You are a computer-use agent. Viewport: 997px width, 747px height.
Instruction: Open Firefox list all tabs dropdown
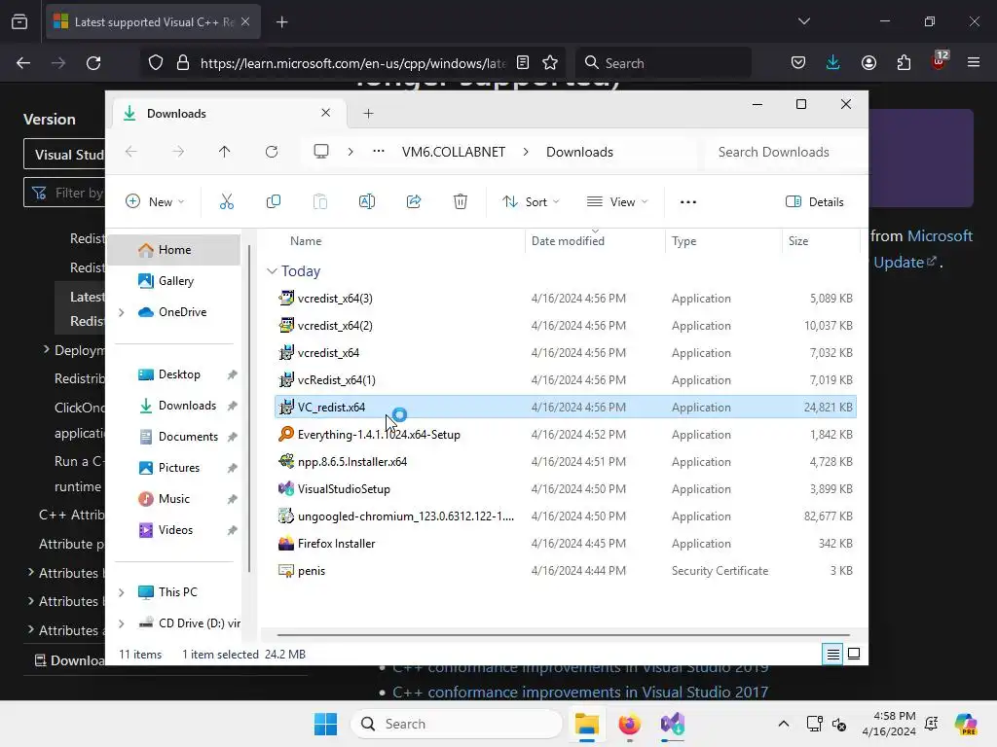point(804,21)
